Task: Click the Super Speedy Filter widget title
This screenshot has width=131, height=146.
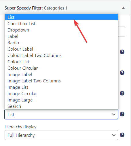Action: point(36,8)
